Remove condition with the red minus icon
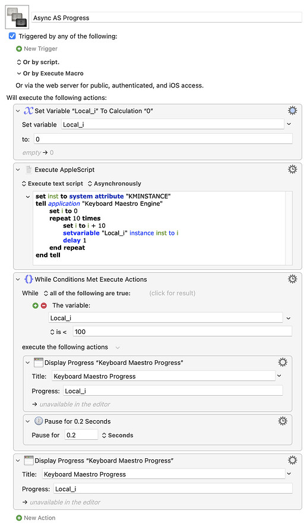The width and height of the screenshot is (307, 526). click(x=43, y=305)
